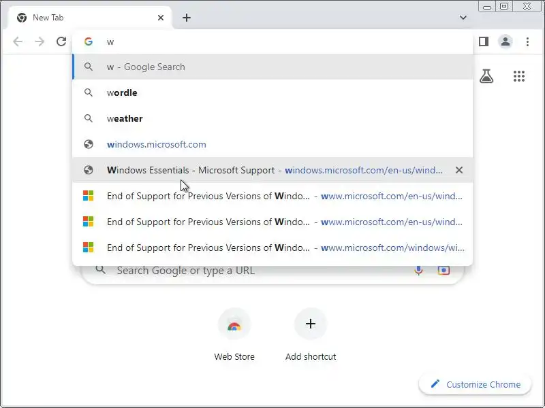Click the browser Back arrow
Screen dimensions: 545x408
18,41
